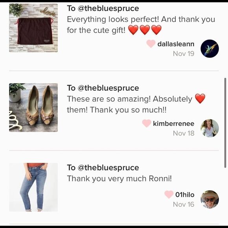Tap the pink heart beside dallasleann
The height and width of the screenshot is (228, 228).
click(151, 44)
